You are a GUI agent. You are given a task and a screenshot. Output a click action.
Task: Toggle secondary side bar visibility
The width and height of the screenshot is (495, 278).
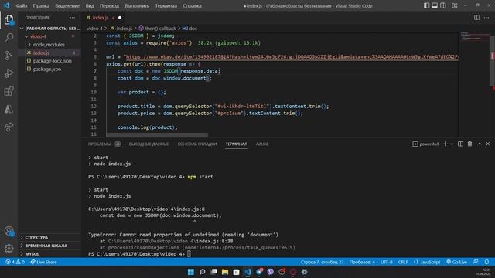[443, 5]
